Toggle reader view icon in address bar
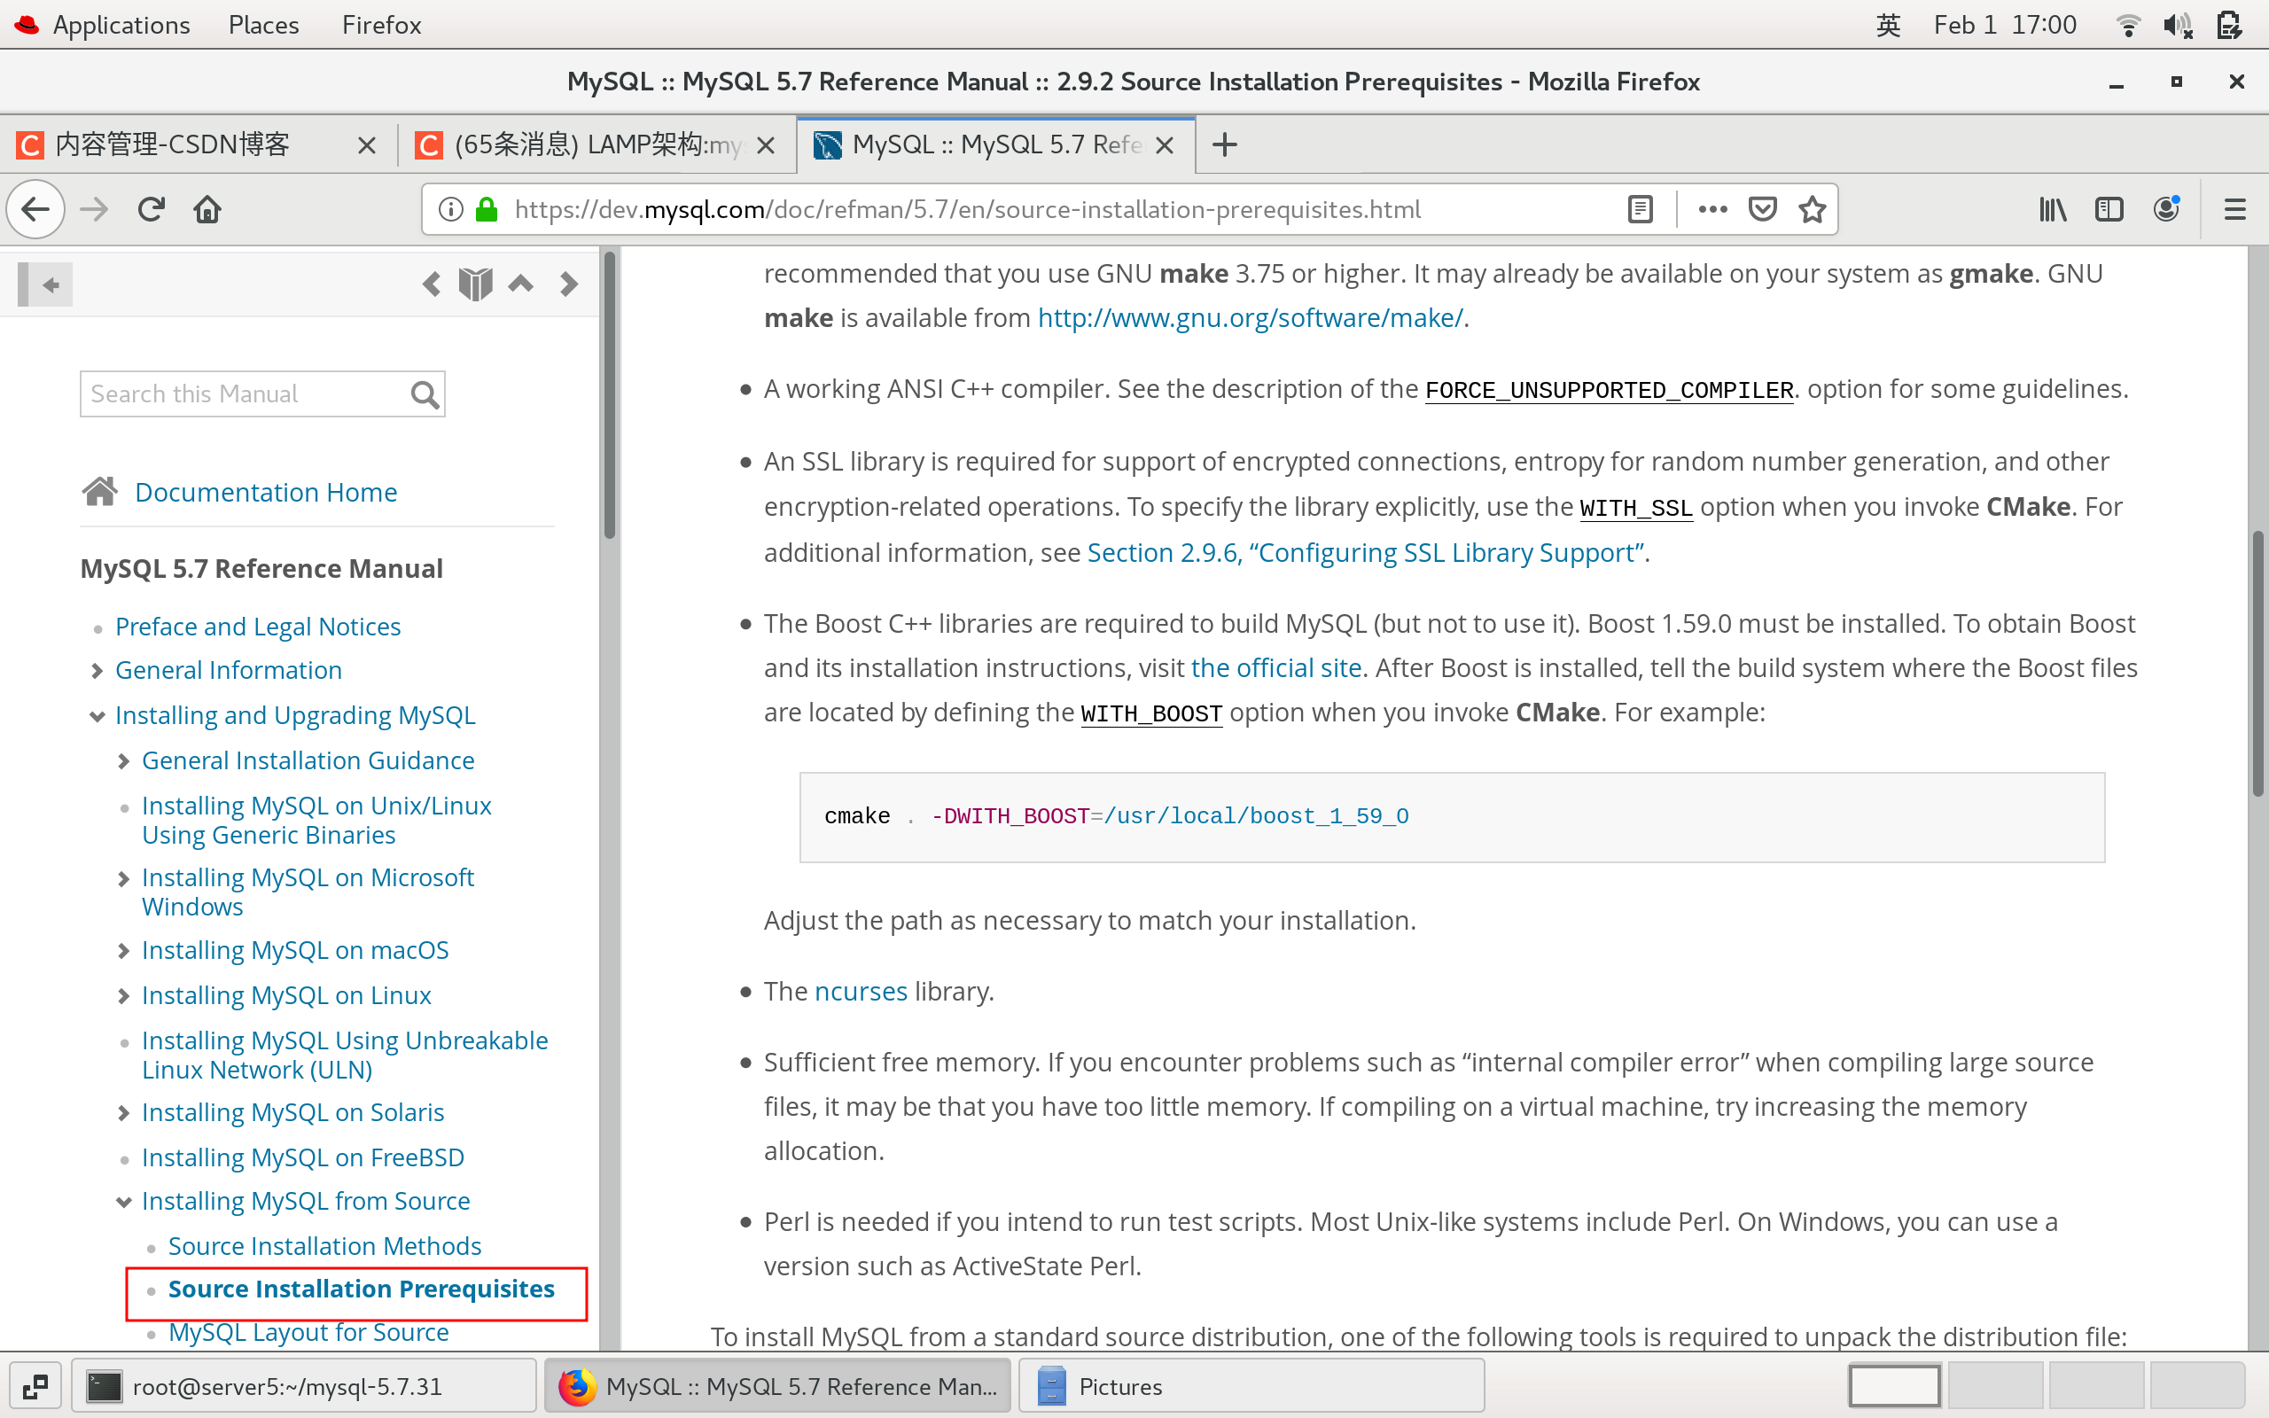Screen dimensions: 2269x1418 (1640, 209)
